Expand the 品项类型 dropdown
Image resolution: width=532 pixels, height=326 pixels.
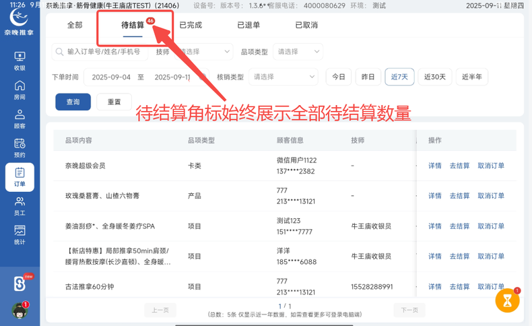coord(297,52)
